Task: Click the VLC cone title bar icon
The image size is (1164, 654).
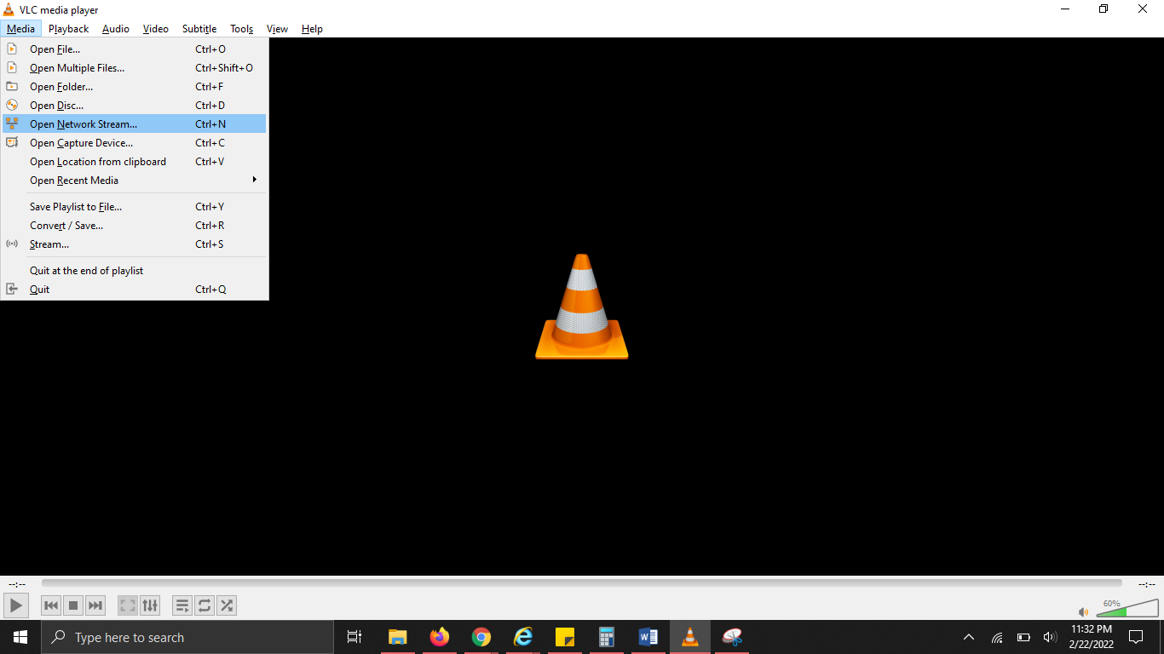Action: point(9,9)
